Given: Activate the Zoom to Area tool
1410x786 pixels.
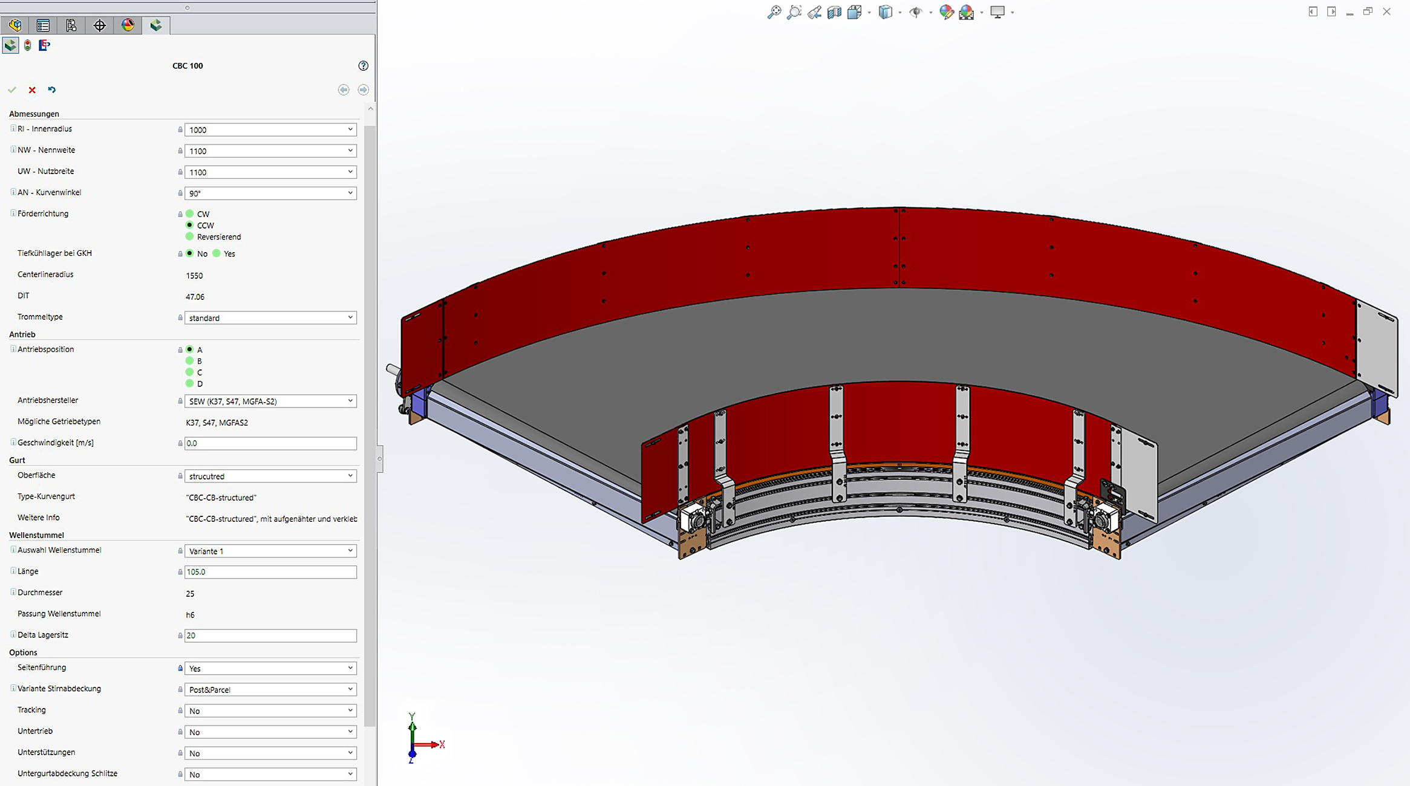Looking at the screenshot, I should point(794,12).
